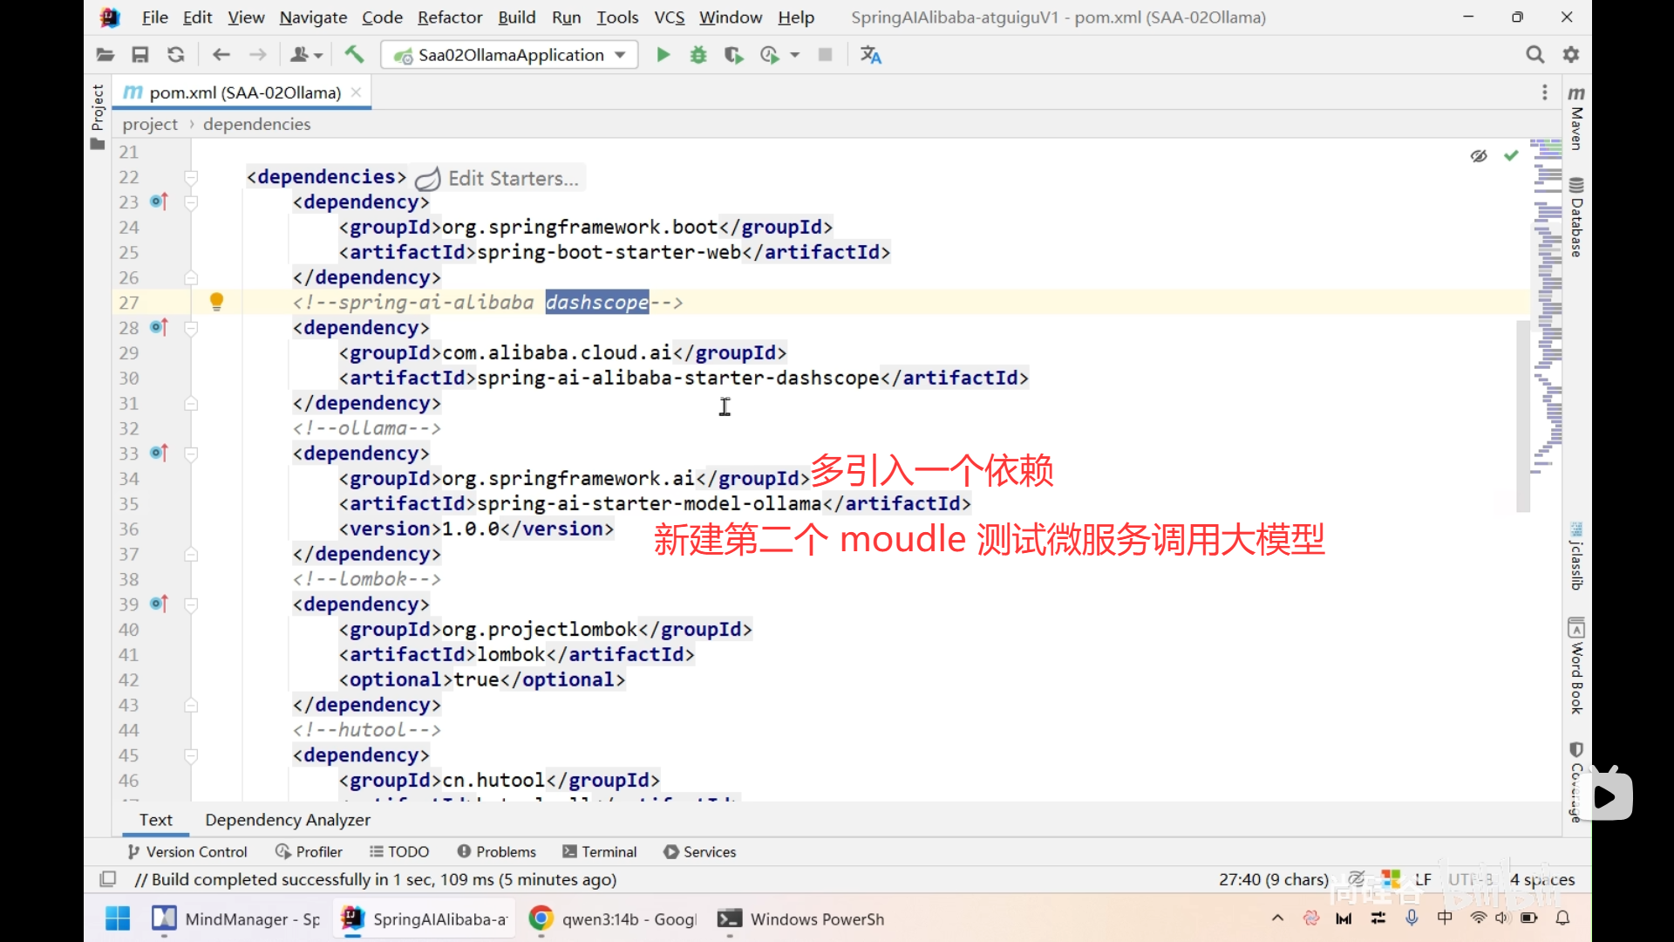
Task: Click the green Run button
Action: tap(663, 55)
